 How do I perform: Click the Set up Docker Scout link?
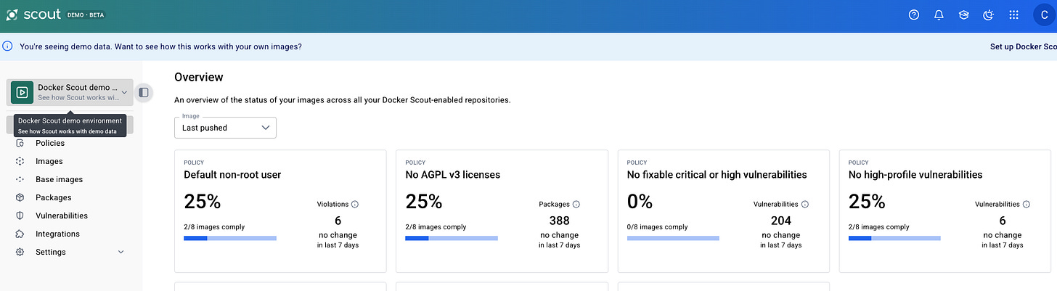pyautogui.click(x=1023, y=46)
